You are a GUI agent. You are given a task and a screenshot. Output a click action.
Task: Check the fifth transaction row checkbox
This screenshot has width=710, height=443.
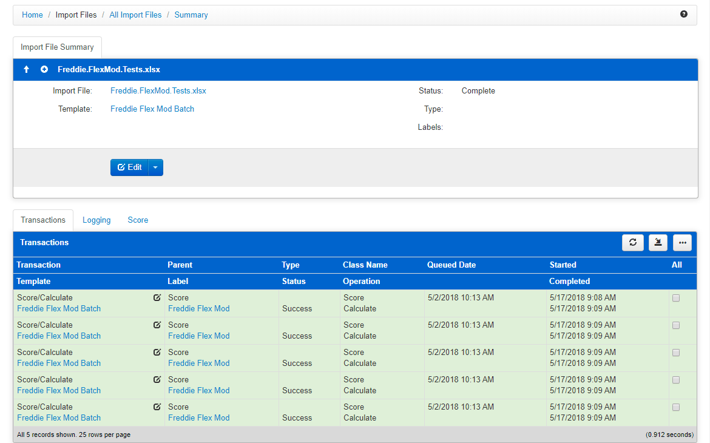coord(676,407)
